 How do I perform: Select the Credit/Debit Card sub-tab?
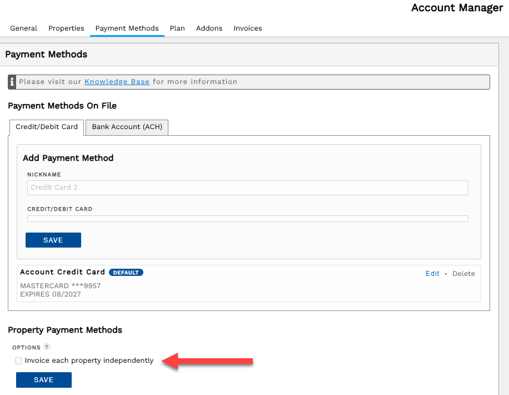click(47, 127)
